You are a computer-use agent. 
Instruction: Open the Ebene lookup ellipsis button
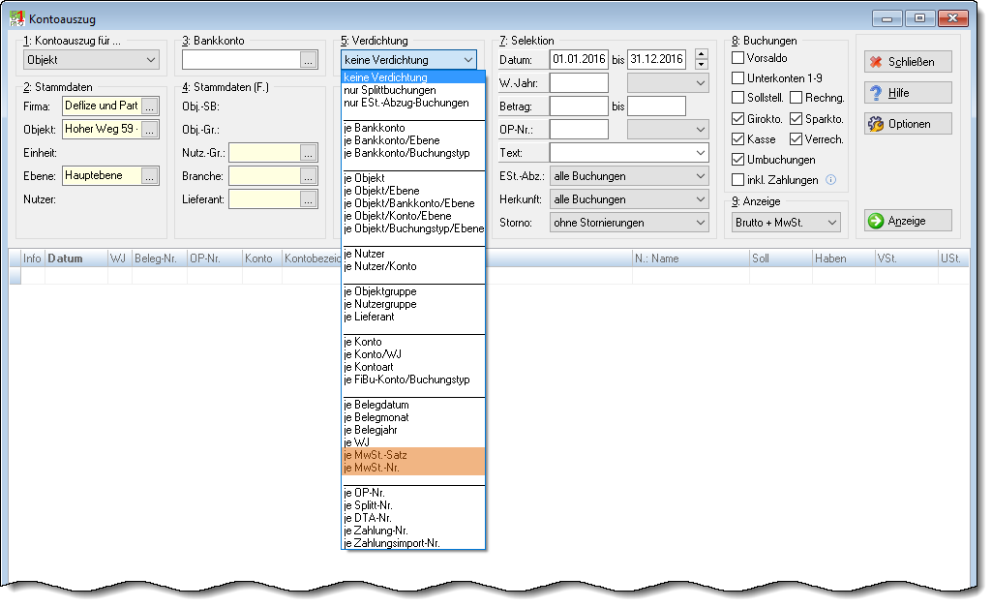tap(150, 176)
